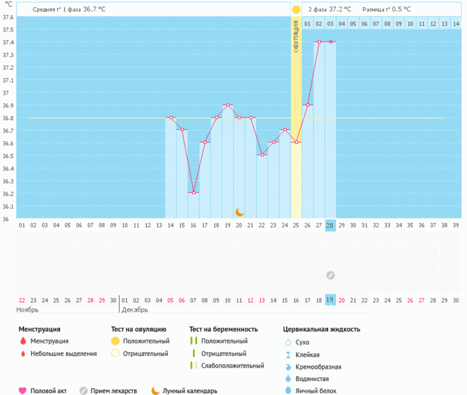The width and height of the screenshot is (467, 395).
Task: Click the Яичный белок drop icon in legend
Action: (288, 391)
